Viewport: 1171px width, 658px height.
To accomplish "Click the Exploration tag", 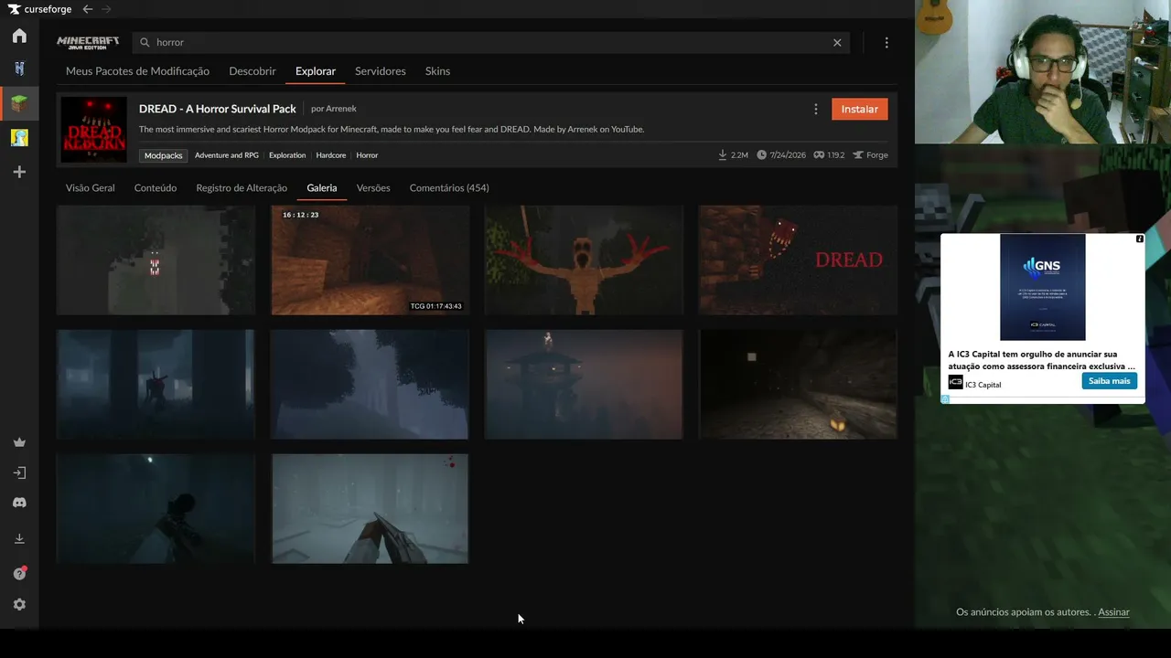I will point(287,155).
